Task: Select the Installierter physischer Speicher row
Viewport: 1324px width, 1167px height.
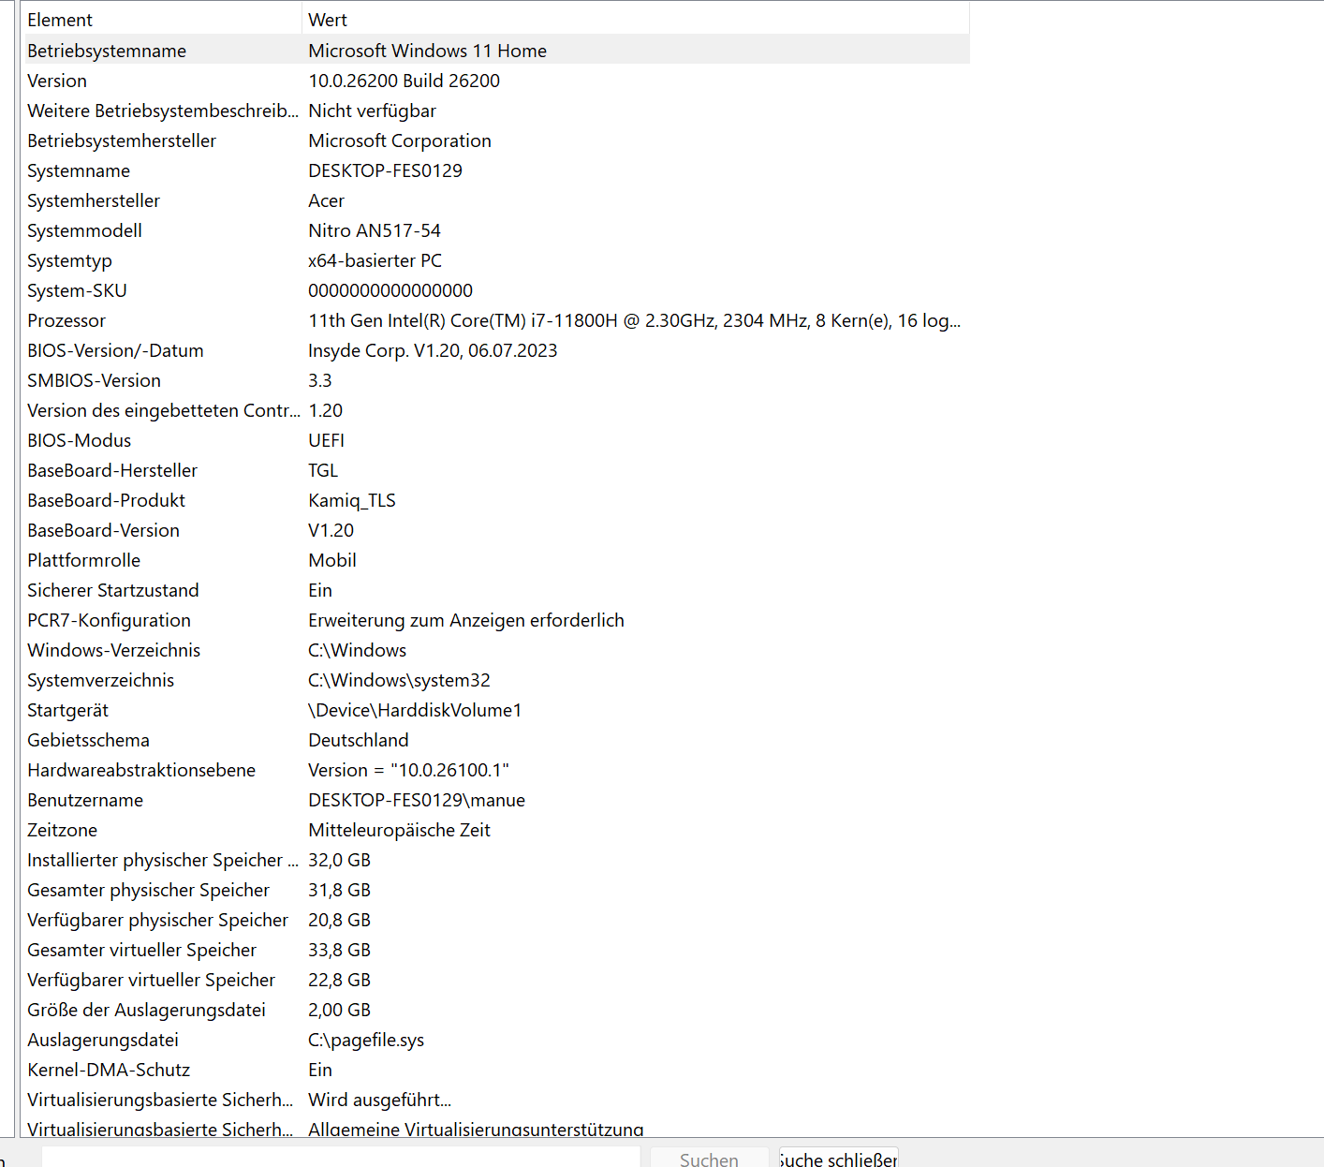Action: (495, 860)
